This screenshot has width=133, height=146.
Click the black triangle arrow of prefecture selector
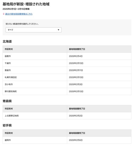[x=59, y=30]
